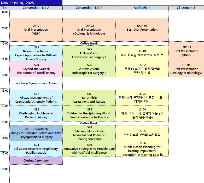Select the Convention Hall B column header

pos(89,8)
